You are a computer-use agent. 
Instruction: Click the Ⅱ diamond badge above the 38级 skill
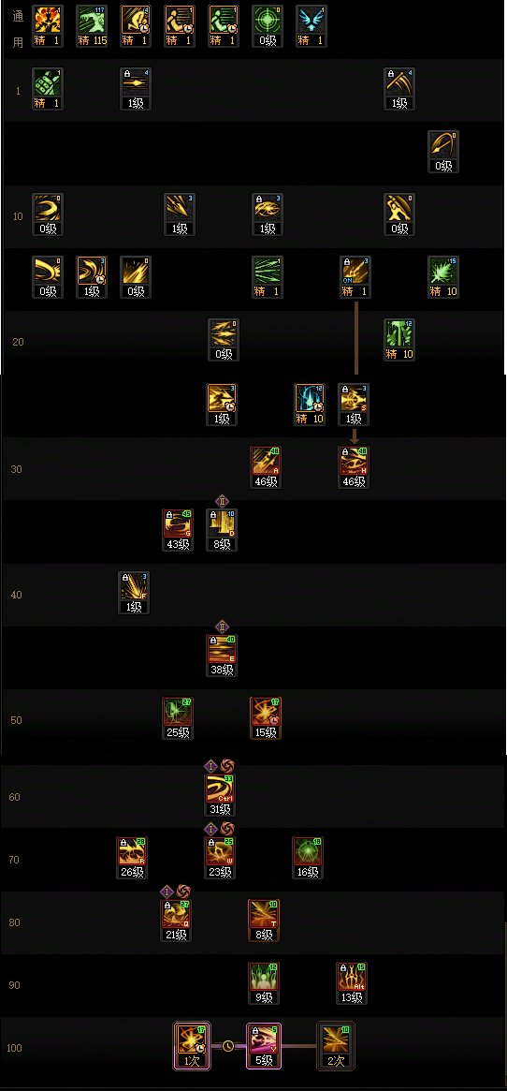[222, 627]
